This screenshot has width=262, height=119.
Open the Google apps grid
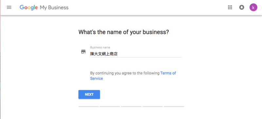(x=230, y=7)
